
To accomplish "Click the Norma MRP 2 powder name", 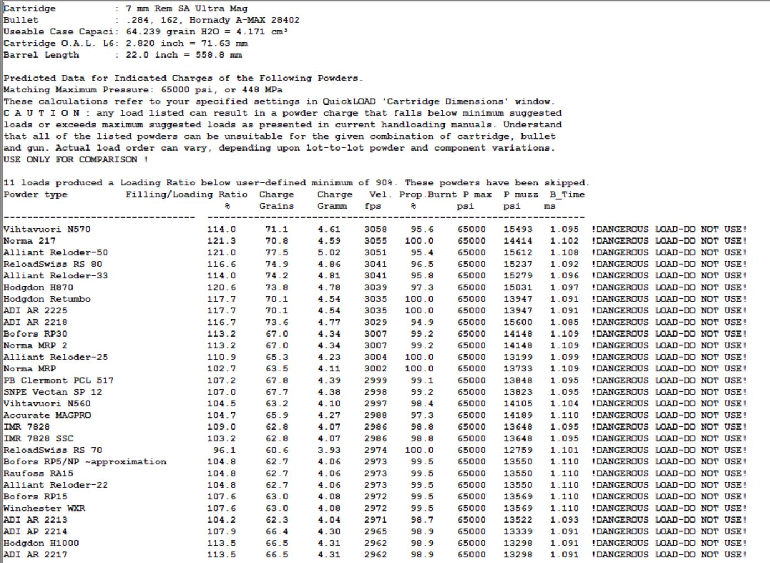I will click(x=35, y=345).
